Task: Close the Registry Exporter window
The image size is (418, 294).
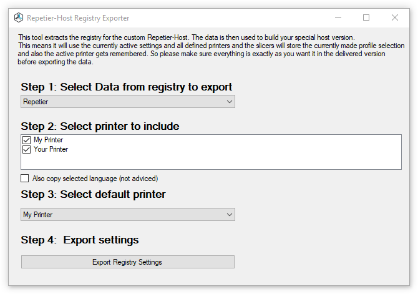Action: (395, 18)
